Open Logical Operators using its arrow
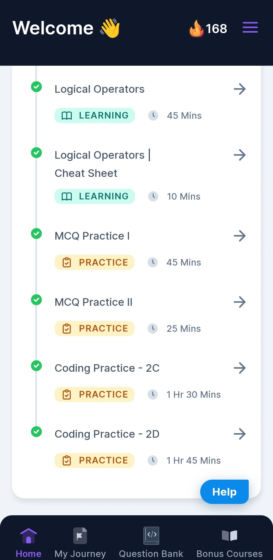This screenshot has width=273, height=560. point(240,89)
